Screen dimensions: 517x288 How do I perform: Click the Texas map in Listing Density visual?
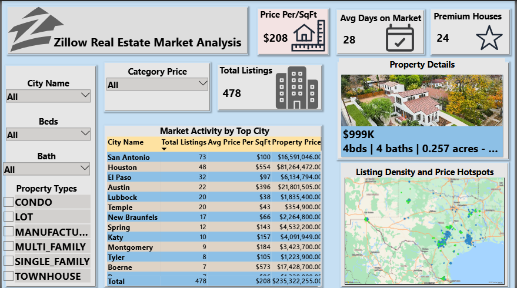click(x=425, y=230)
